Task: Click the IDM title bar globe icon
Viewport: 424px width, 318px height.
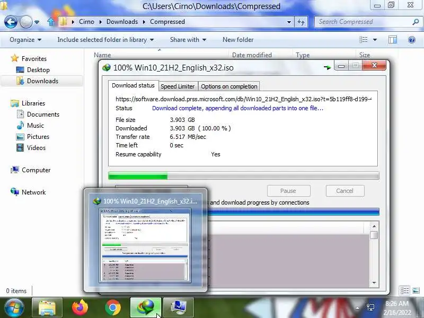Action: (107, 68)
